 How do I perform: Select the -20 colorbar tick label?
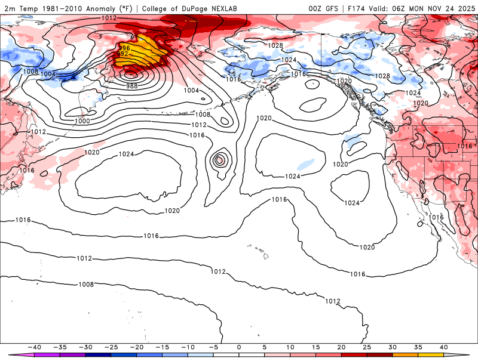(137, 347)
